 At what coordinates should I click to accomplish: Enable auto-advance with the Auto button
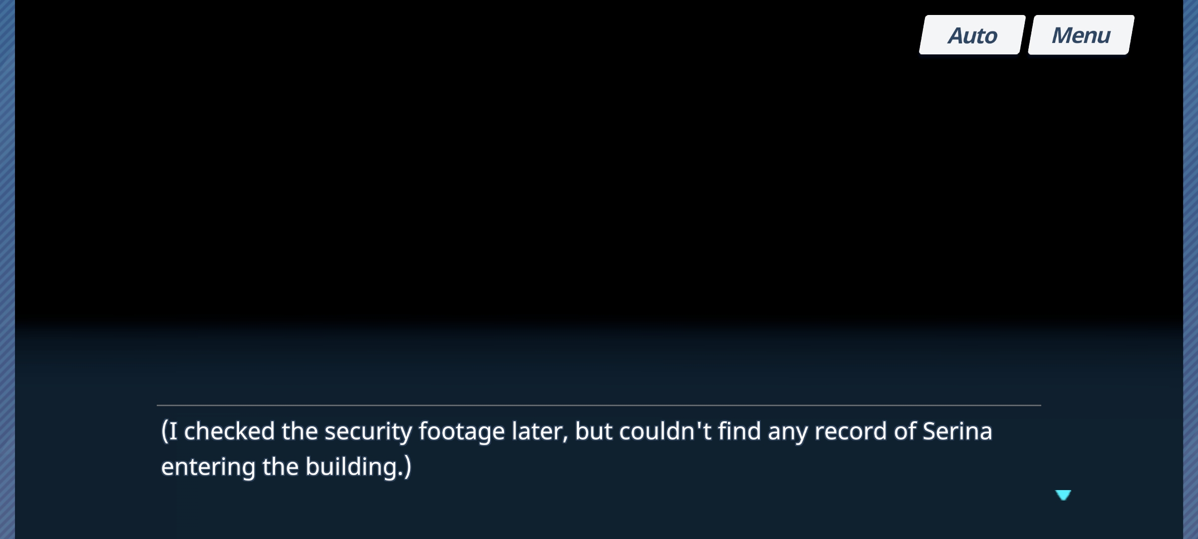(972, 35)
